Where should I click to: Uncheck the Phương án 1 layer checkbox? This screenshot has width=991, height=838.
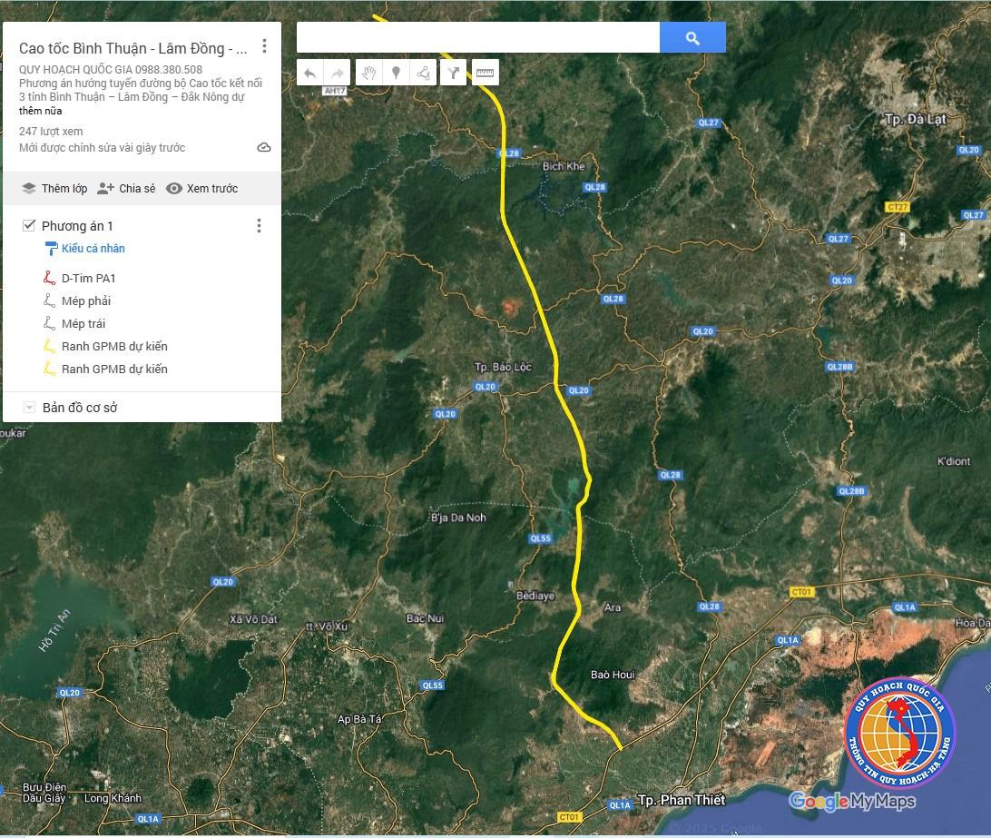[x=29, y=225]
